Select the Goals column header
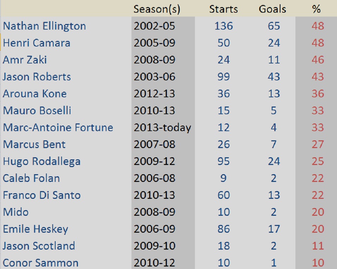The width and height of the screenshot is (337, 269). click(x=272, y=9)
